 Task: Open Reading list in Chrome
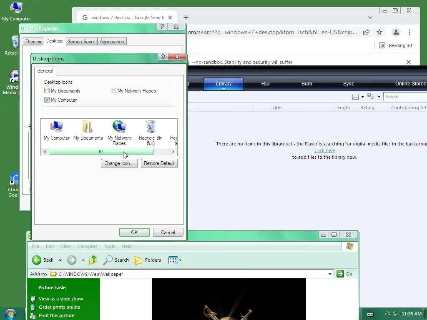click(x=396, y=45)
